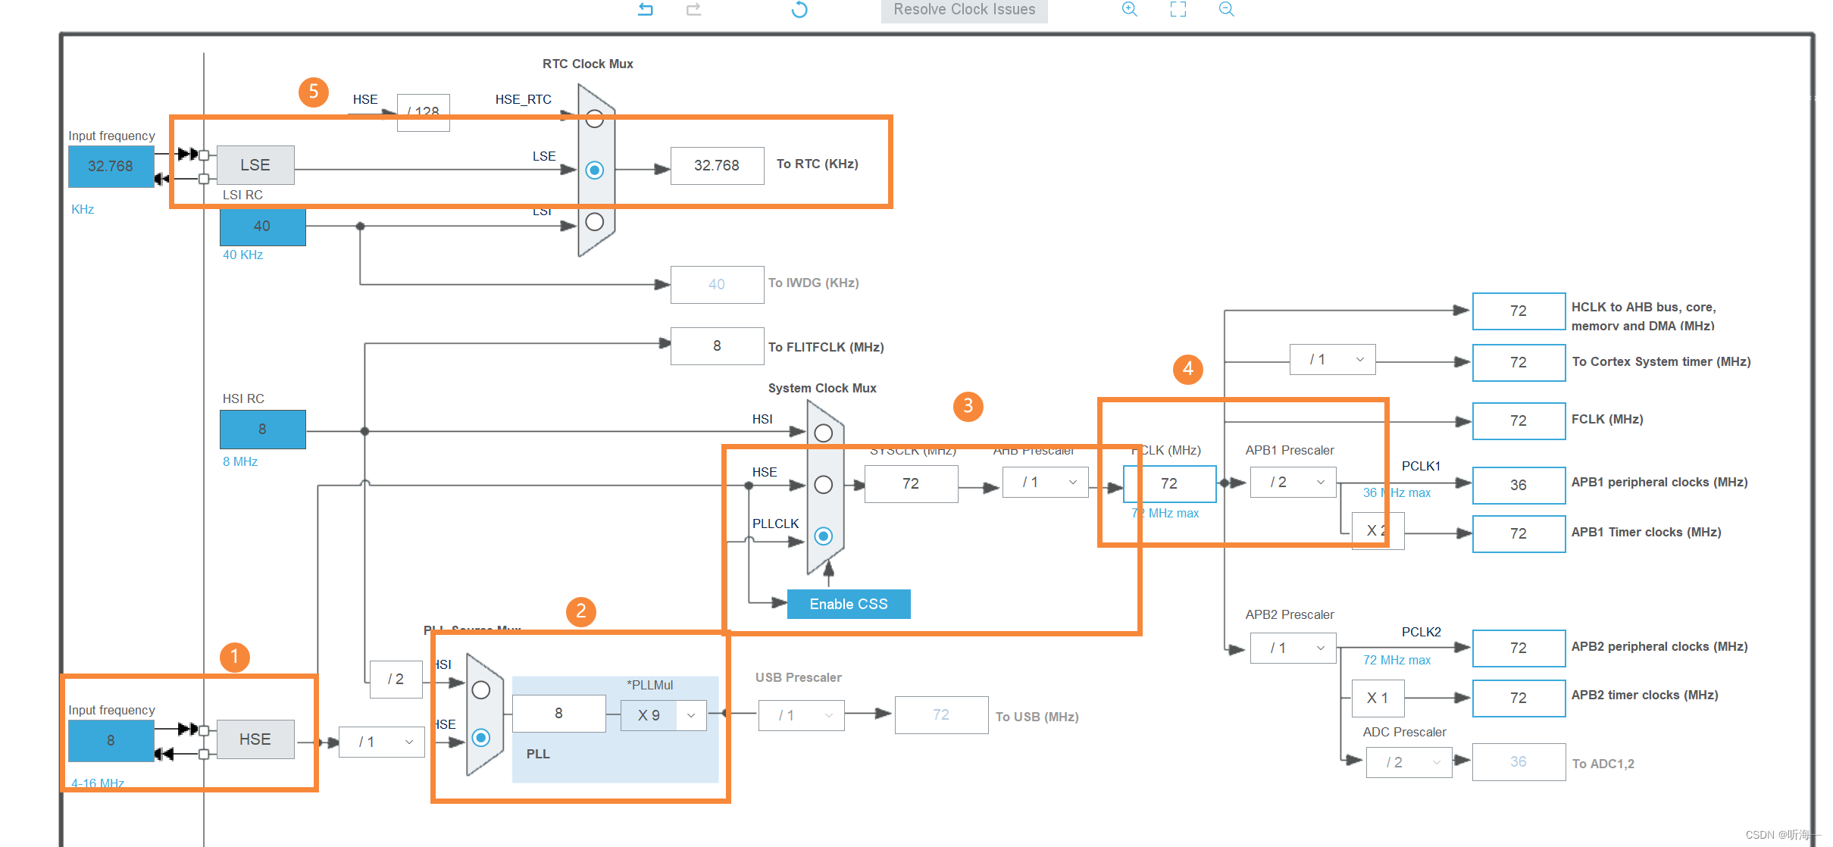Viewport: 1833px width, 847px height.
Task: Click the LSE input frequency 32.768 field
Action: pos(111,167)
